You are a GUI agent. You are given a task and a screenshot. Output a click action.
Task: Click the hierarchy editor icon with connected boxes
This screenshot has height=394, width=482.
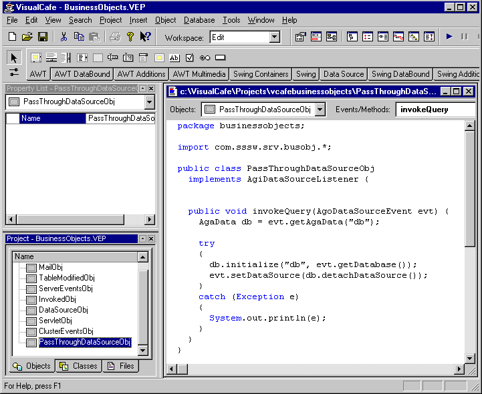tap(332, 37)
